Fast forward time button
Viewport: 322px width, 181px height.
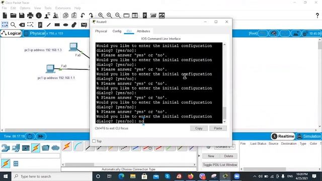[41, 136]
